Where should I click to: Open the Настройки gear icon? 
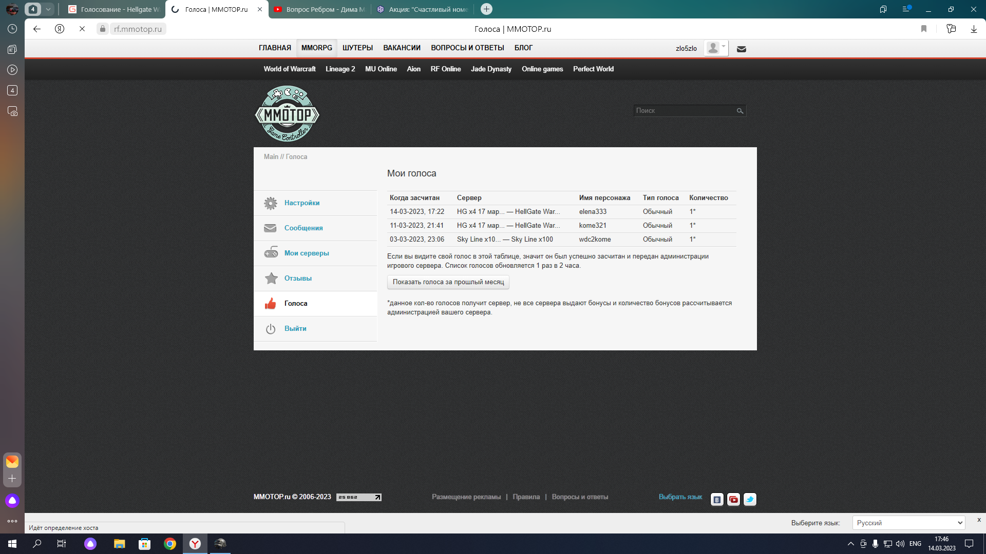[x=271, y=203]
